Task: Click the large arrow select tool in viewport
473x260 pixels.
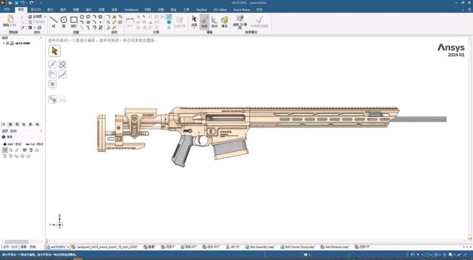Action: [55, 51]
